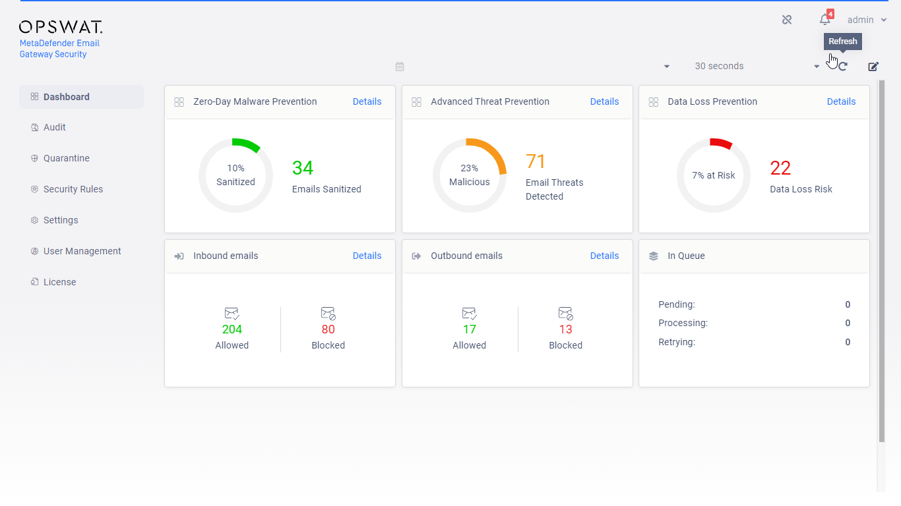The image size is (901, 506).
Task: Open Details for Inbound emails
Action: tap(367, 256)
